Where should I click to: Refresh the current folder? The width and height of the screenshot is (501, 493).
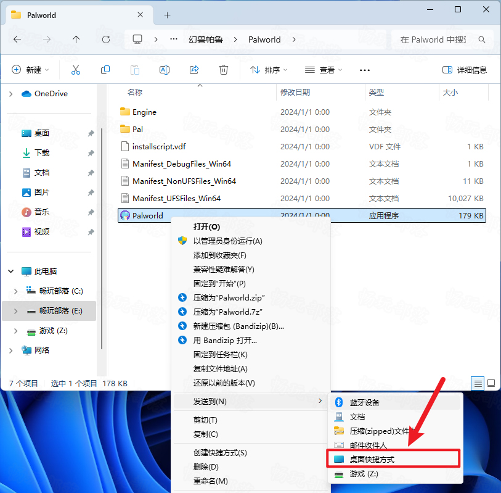click(x=106, y=39)
